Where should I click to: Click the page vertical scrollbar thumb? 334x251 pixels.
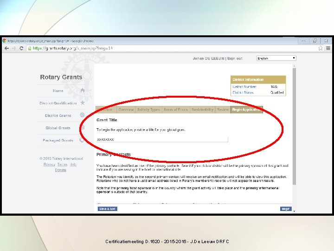coord(294,126)
